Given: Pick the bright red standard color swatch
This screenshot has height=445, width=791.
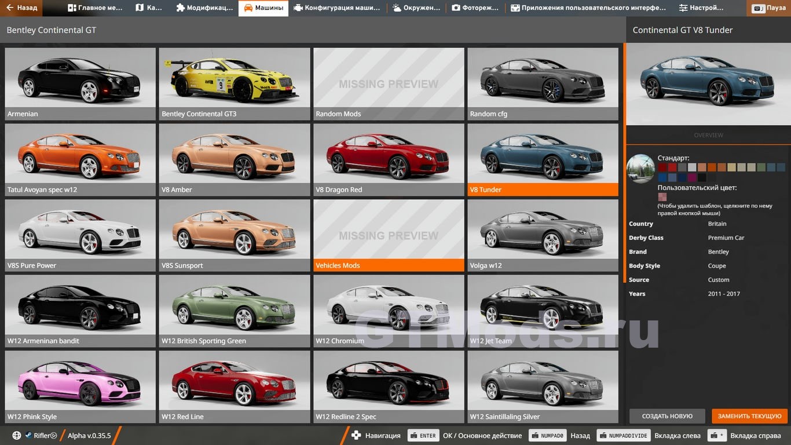Looking at the screenshot, I should pyautogui.click(x=672, y=167).
